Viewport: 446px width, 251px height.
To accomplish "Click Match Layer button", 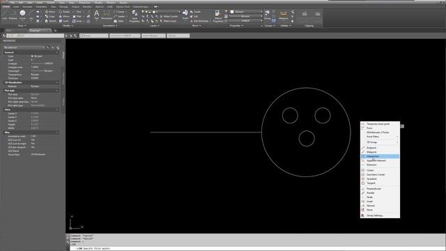I will pyautogui.click(x=168, y=21).
